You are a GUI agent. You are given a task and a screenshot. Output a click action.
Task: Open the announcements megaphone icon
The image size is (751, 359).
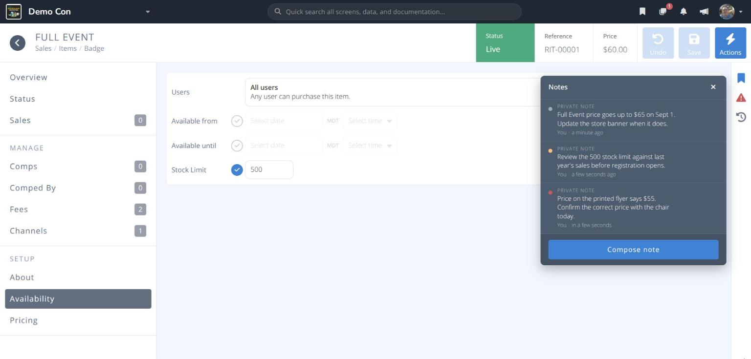click(x=704, y=12)
